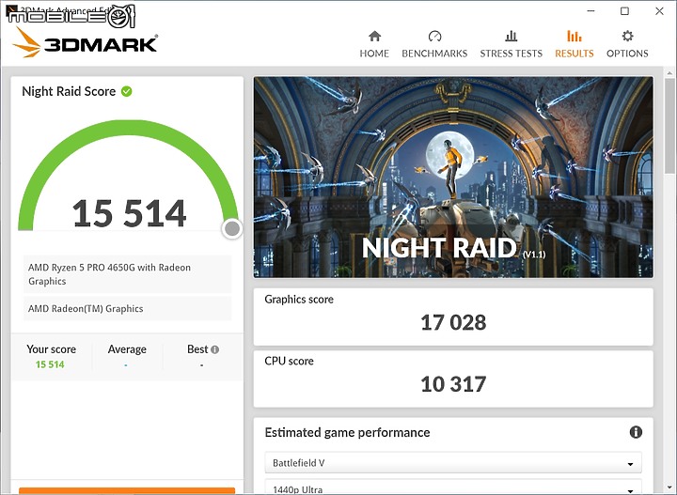Click the main score 15 514
The image size is (677, 495).
129,213
